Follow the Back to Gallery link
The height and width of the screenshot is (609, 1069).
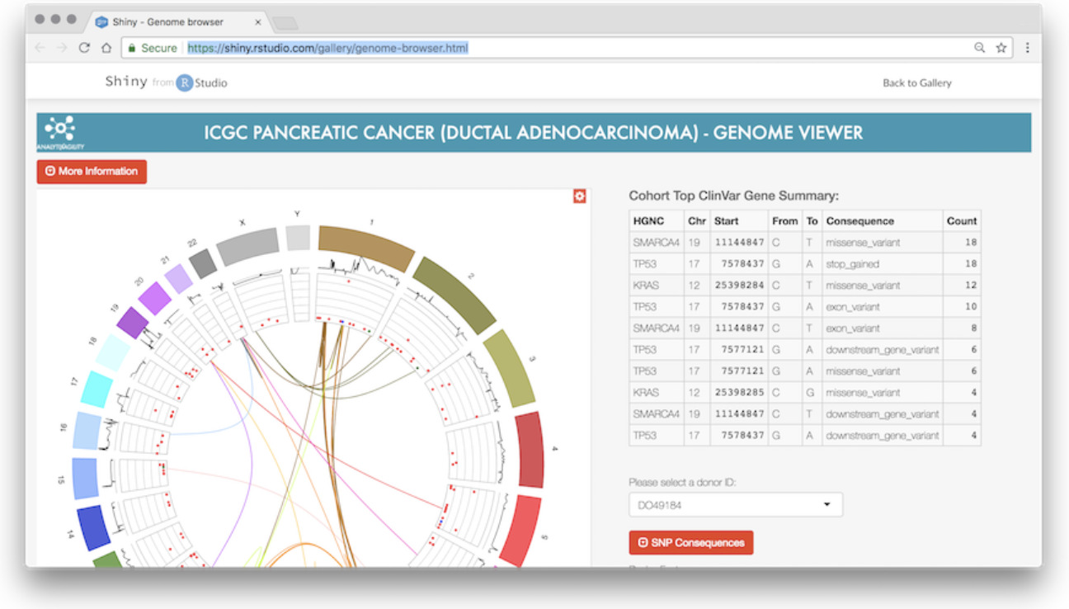pos(916,83)
